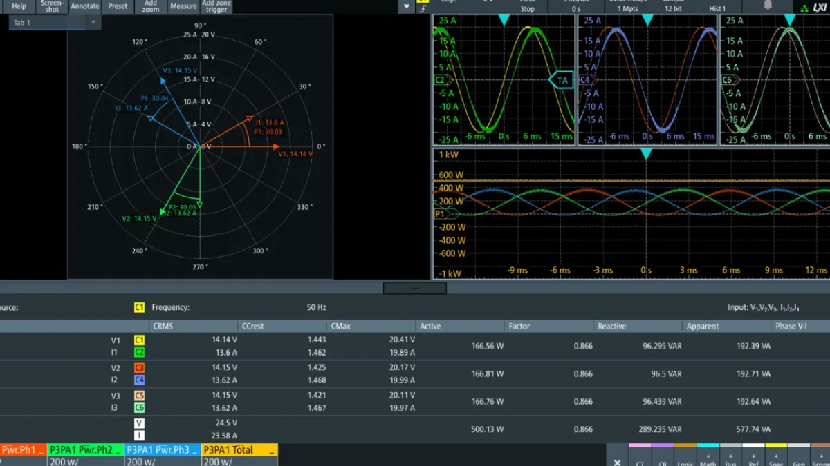The image size is (830, 466).
Task: Click the white I total badge
Action: 139,436
